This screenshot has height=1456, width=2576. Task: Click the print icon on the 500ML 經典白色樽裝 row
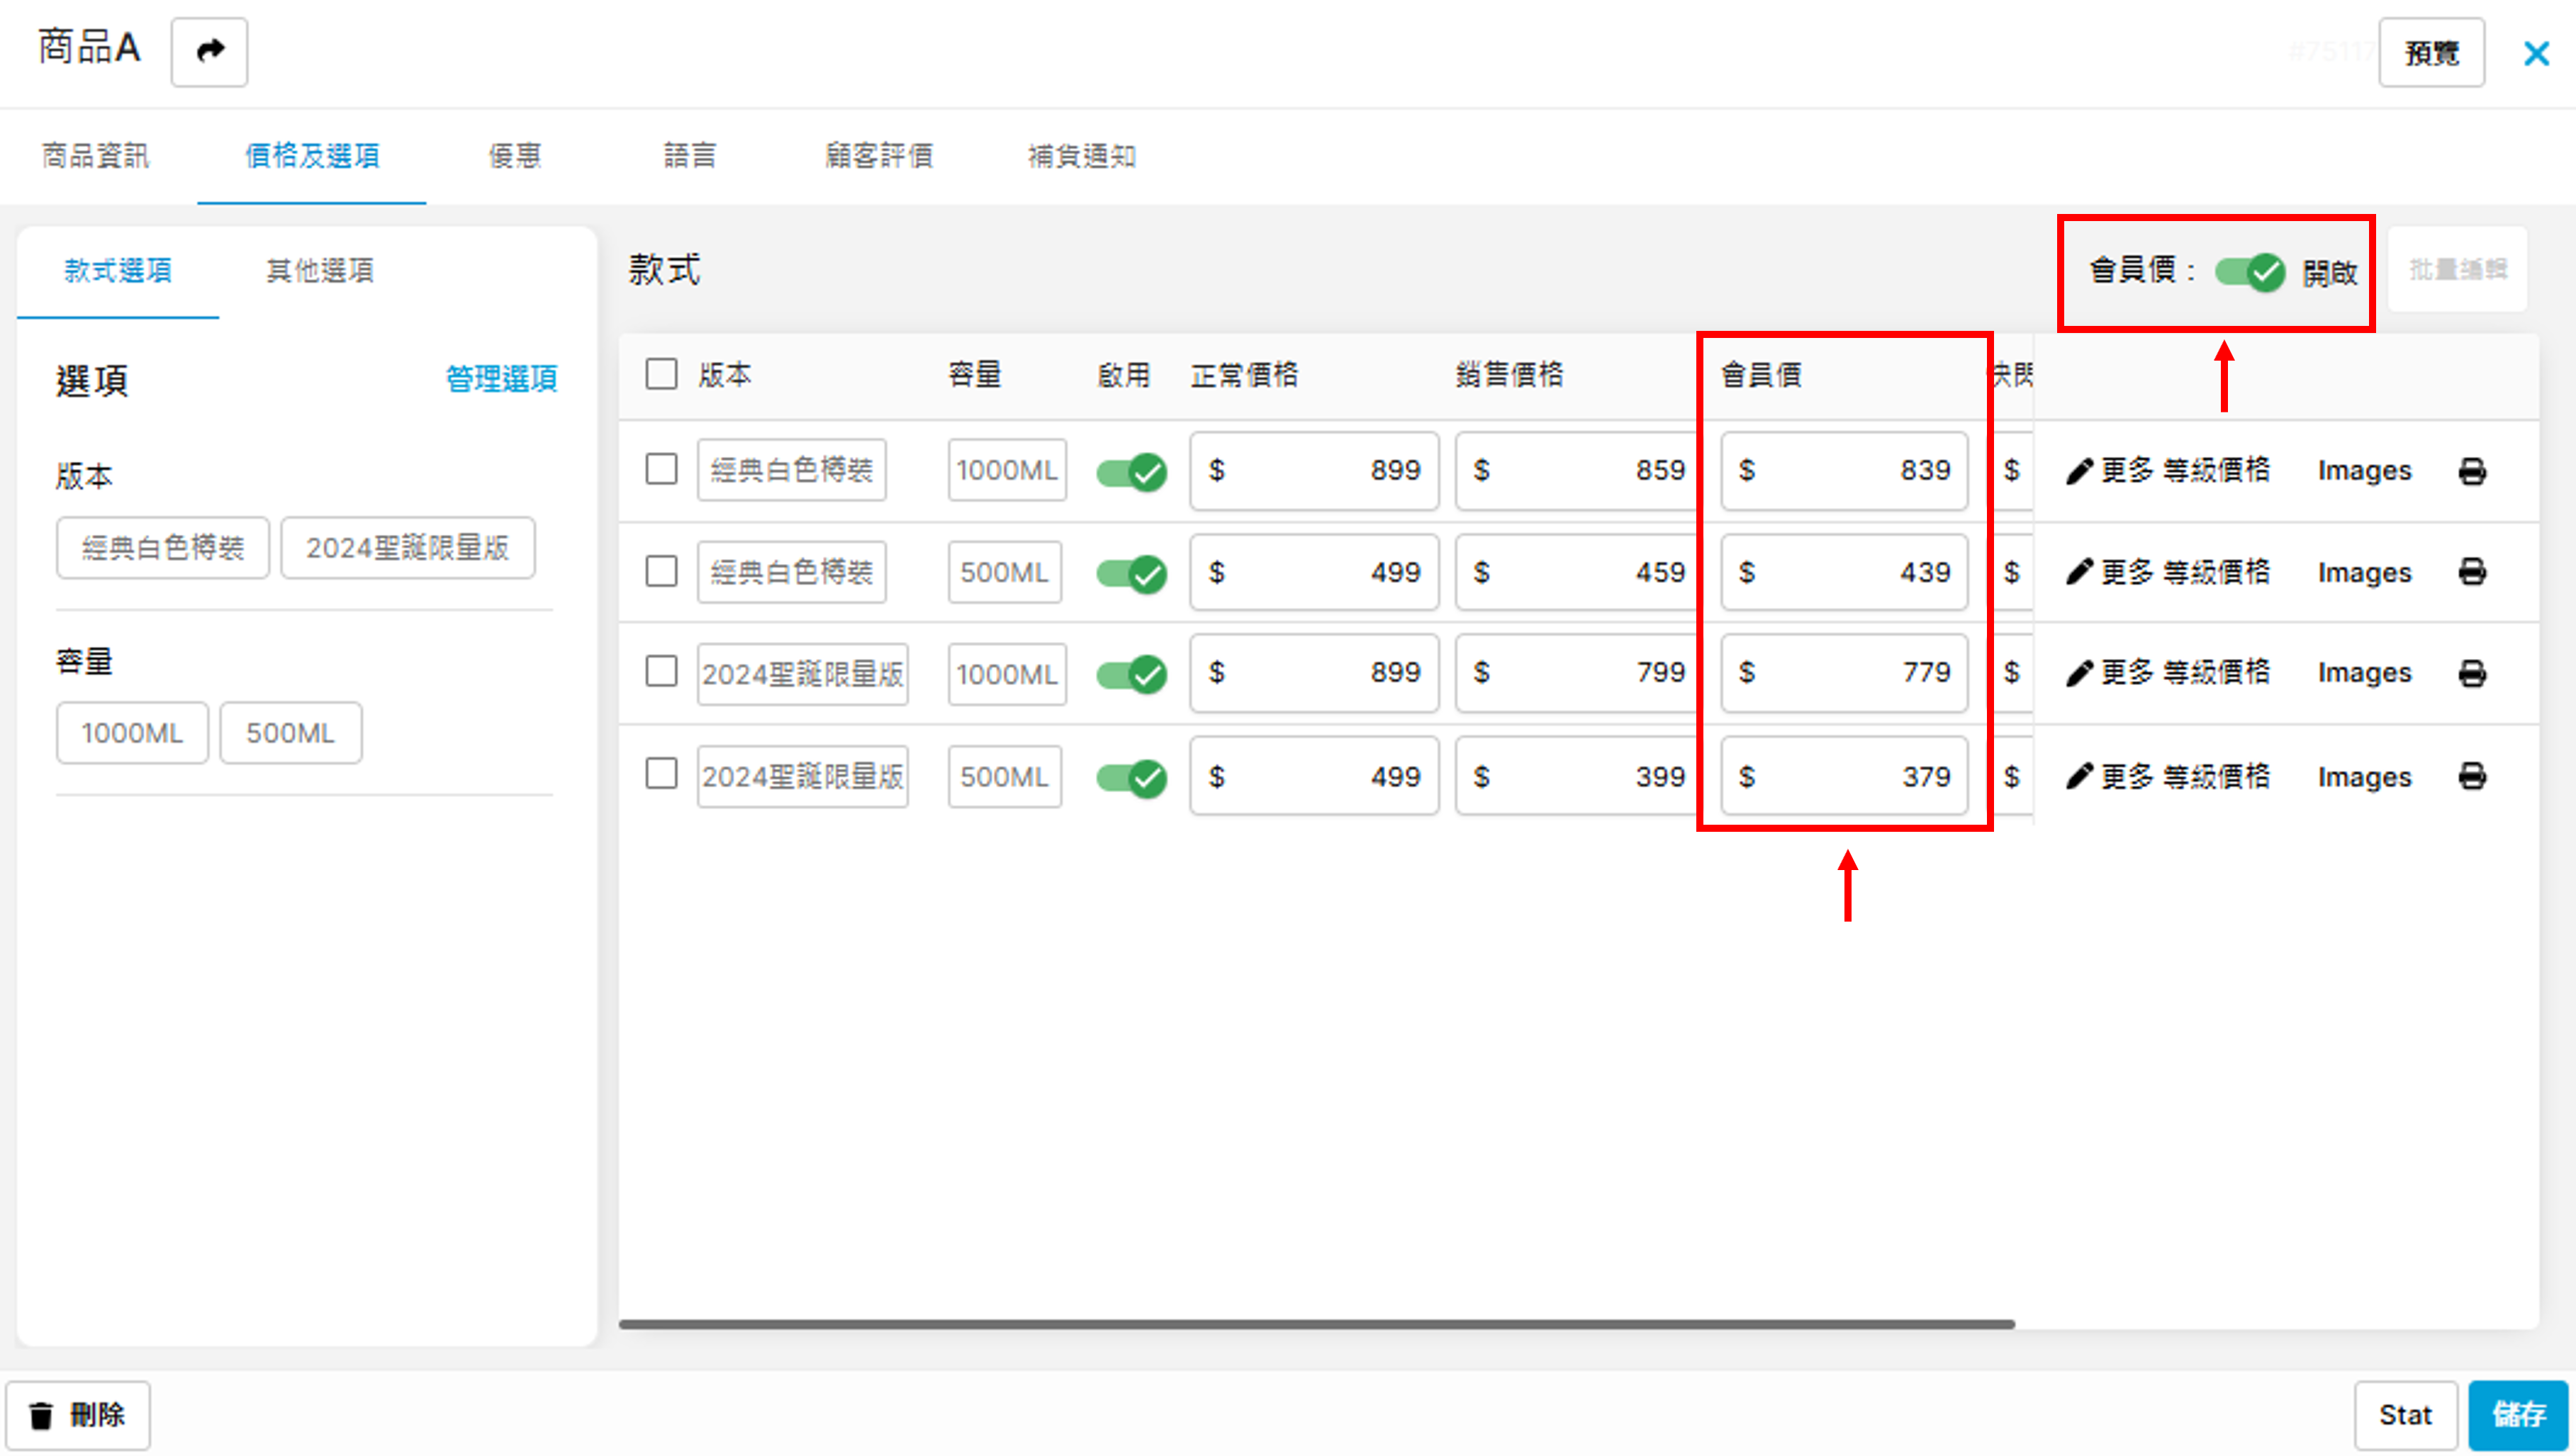2472,572
